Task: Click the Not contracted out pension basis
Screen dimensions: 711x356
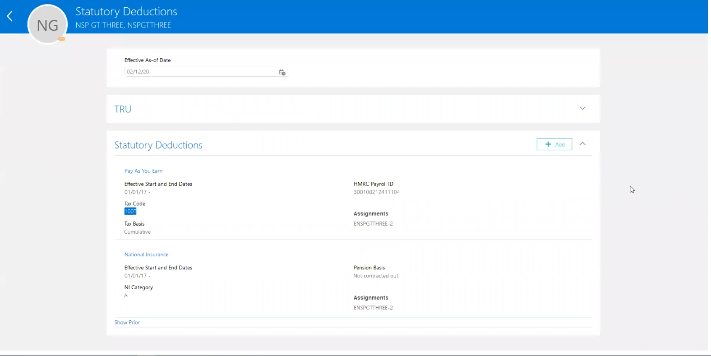Action: click(376, 276)
